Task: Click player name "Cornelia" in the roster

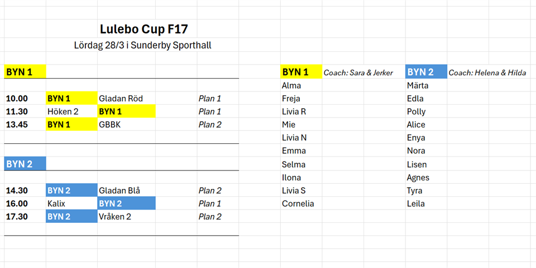Action: coord(298,203)
